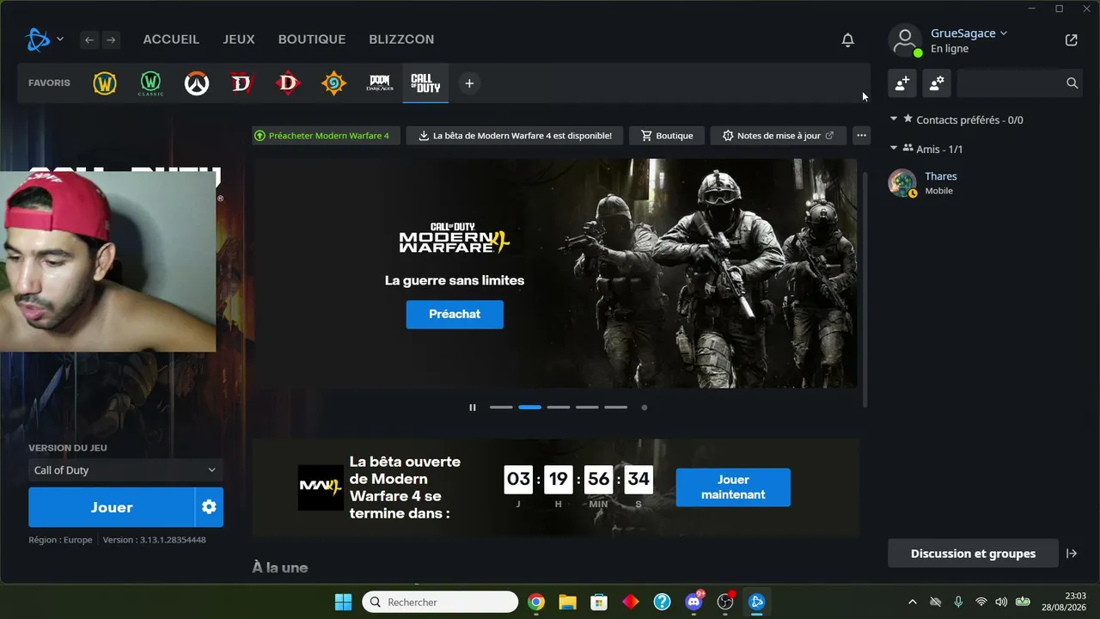This screenshot has height=619, width=1100.
Task: Go forward with the right arrow
Action: click(x=110, y=40)
